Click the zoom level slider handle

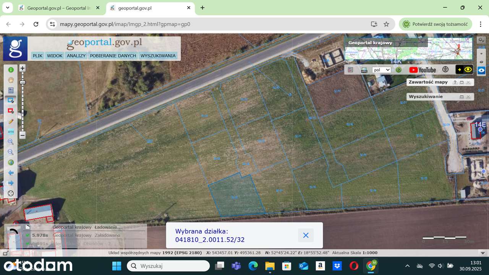(x=23, y=82)
